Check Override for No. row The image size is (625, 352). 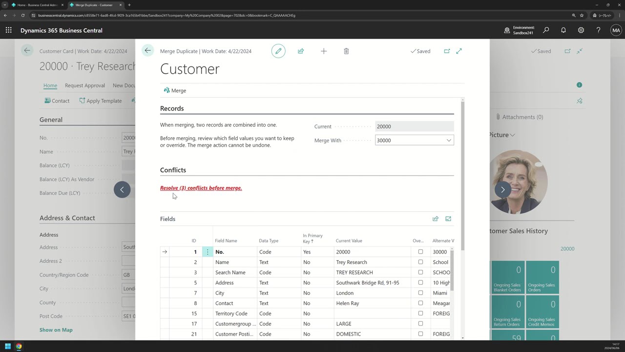click(x=420, y=252)
